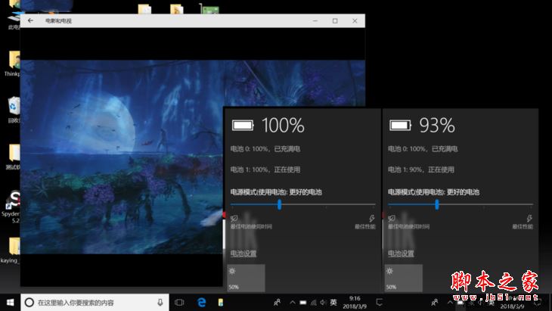Select 电池 0 line in the 93% panel
The image size is (552, 311).
423,149
